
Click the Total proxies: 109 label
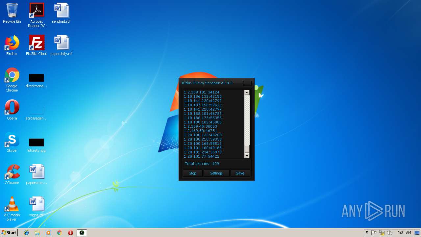(202, 164)
